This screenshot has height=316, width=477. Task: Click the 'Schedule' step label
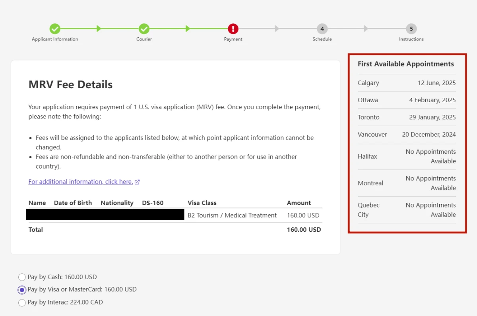tap(322, 39)
